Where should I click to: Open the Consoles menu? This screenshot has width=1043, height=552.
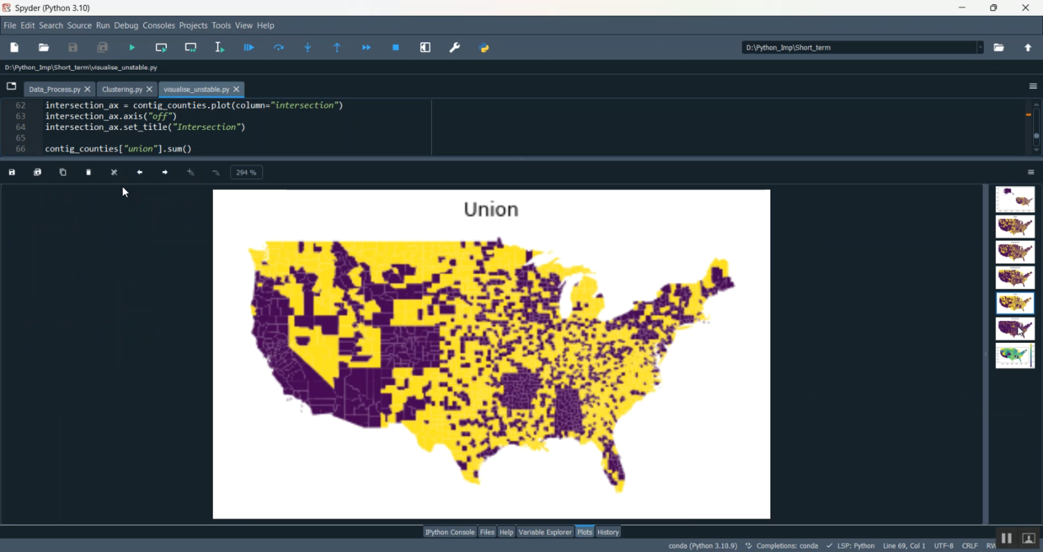pyautogui.click(x=159, y=26)
